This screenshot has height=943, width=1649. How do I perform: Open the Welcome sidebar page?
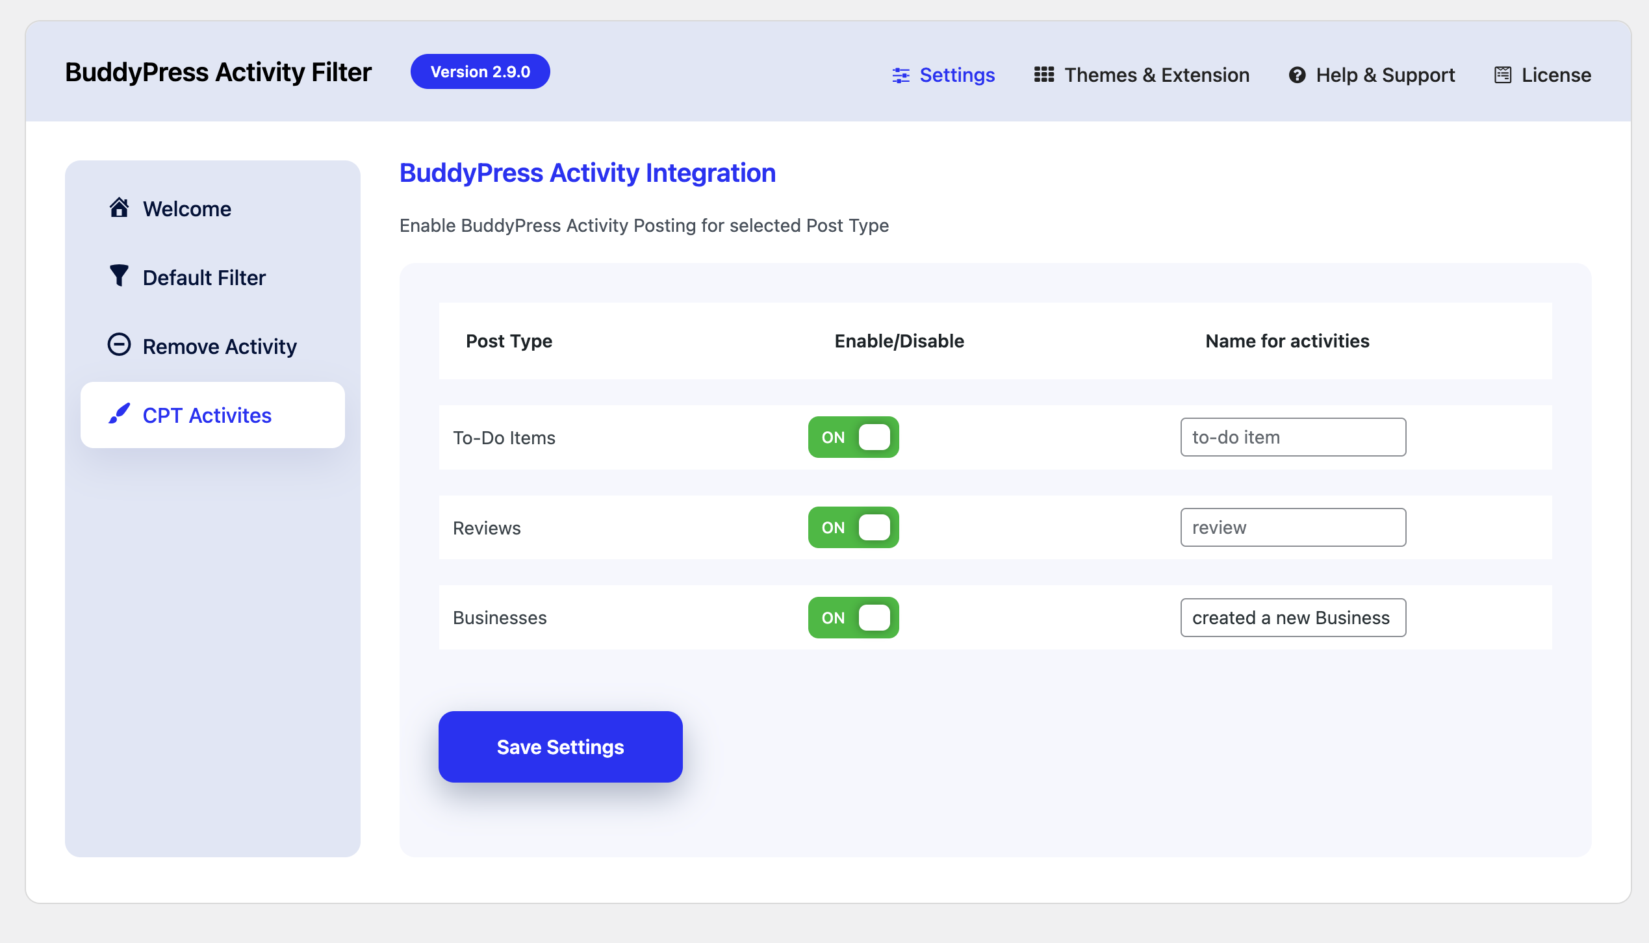[x=186, y=208]
